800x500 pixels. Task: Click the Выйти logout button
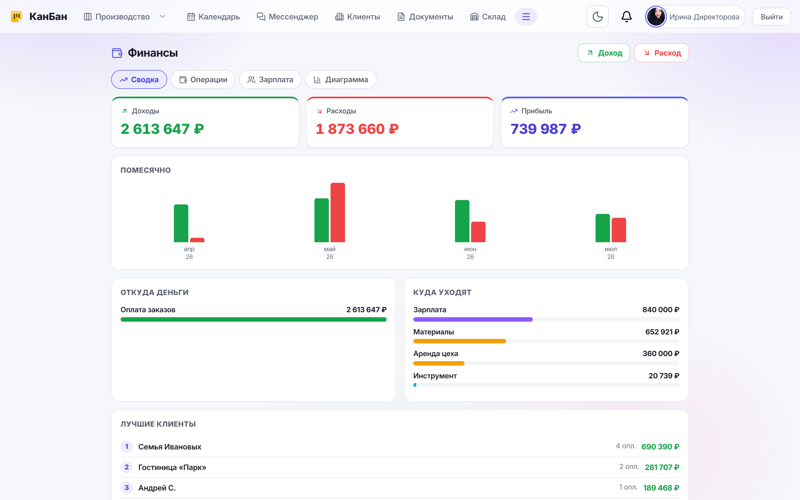[771, 17]
